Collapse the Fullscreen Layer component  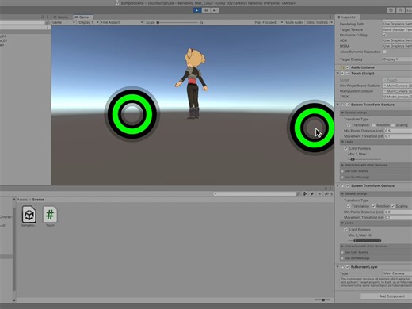(338, 267)
